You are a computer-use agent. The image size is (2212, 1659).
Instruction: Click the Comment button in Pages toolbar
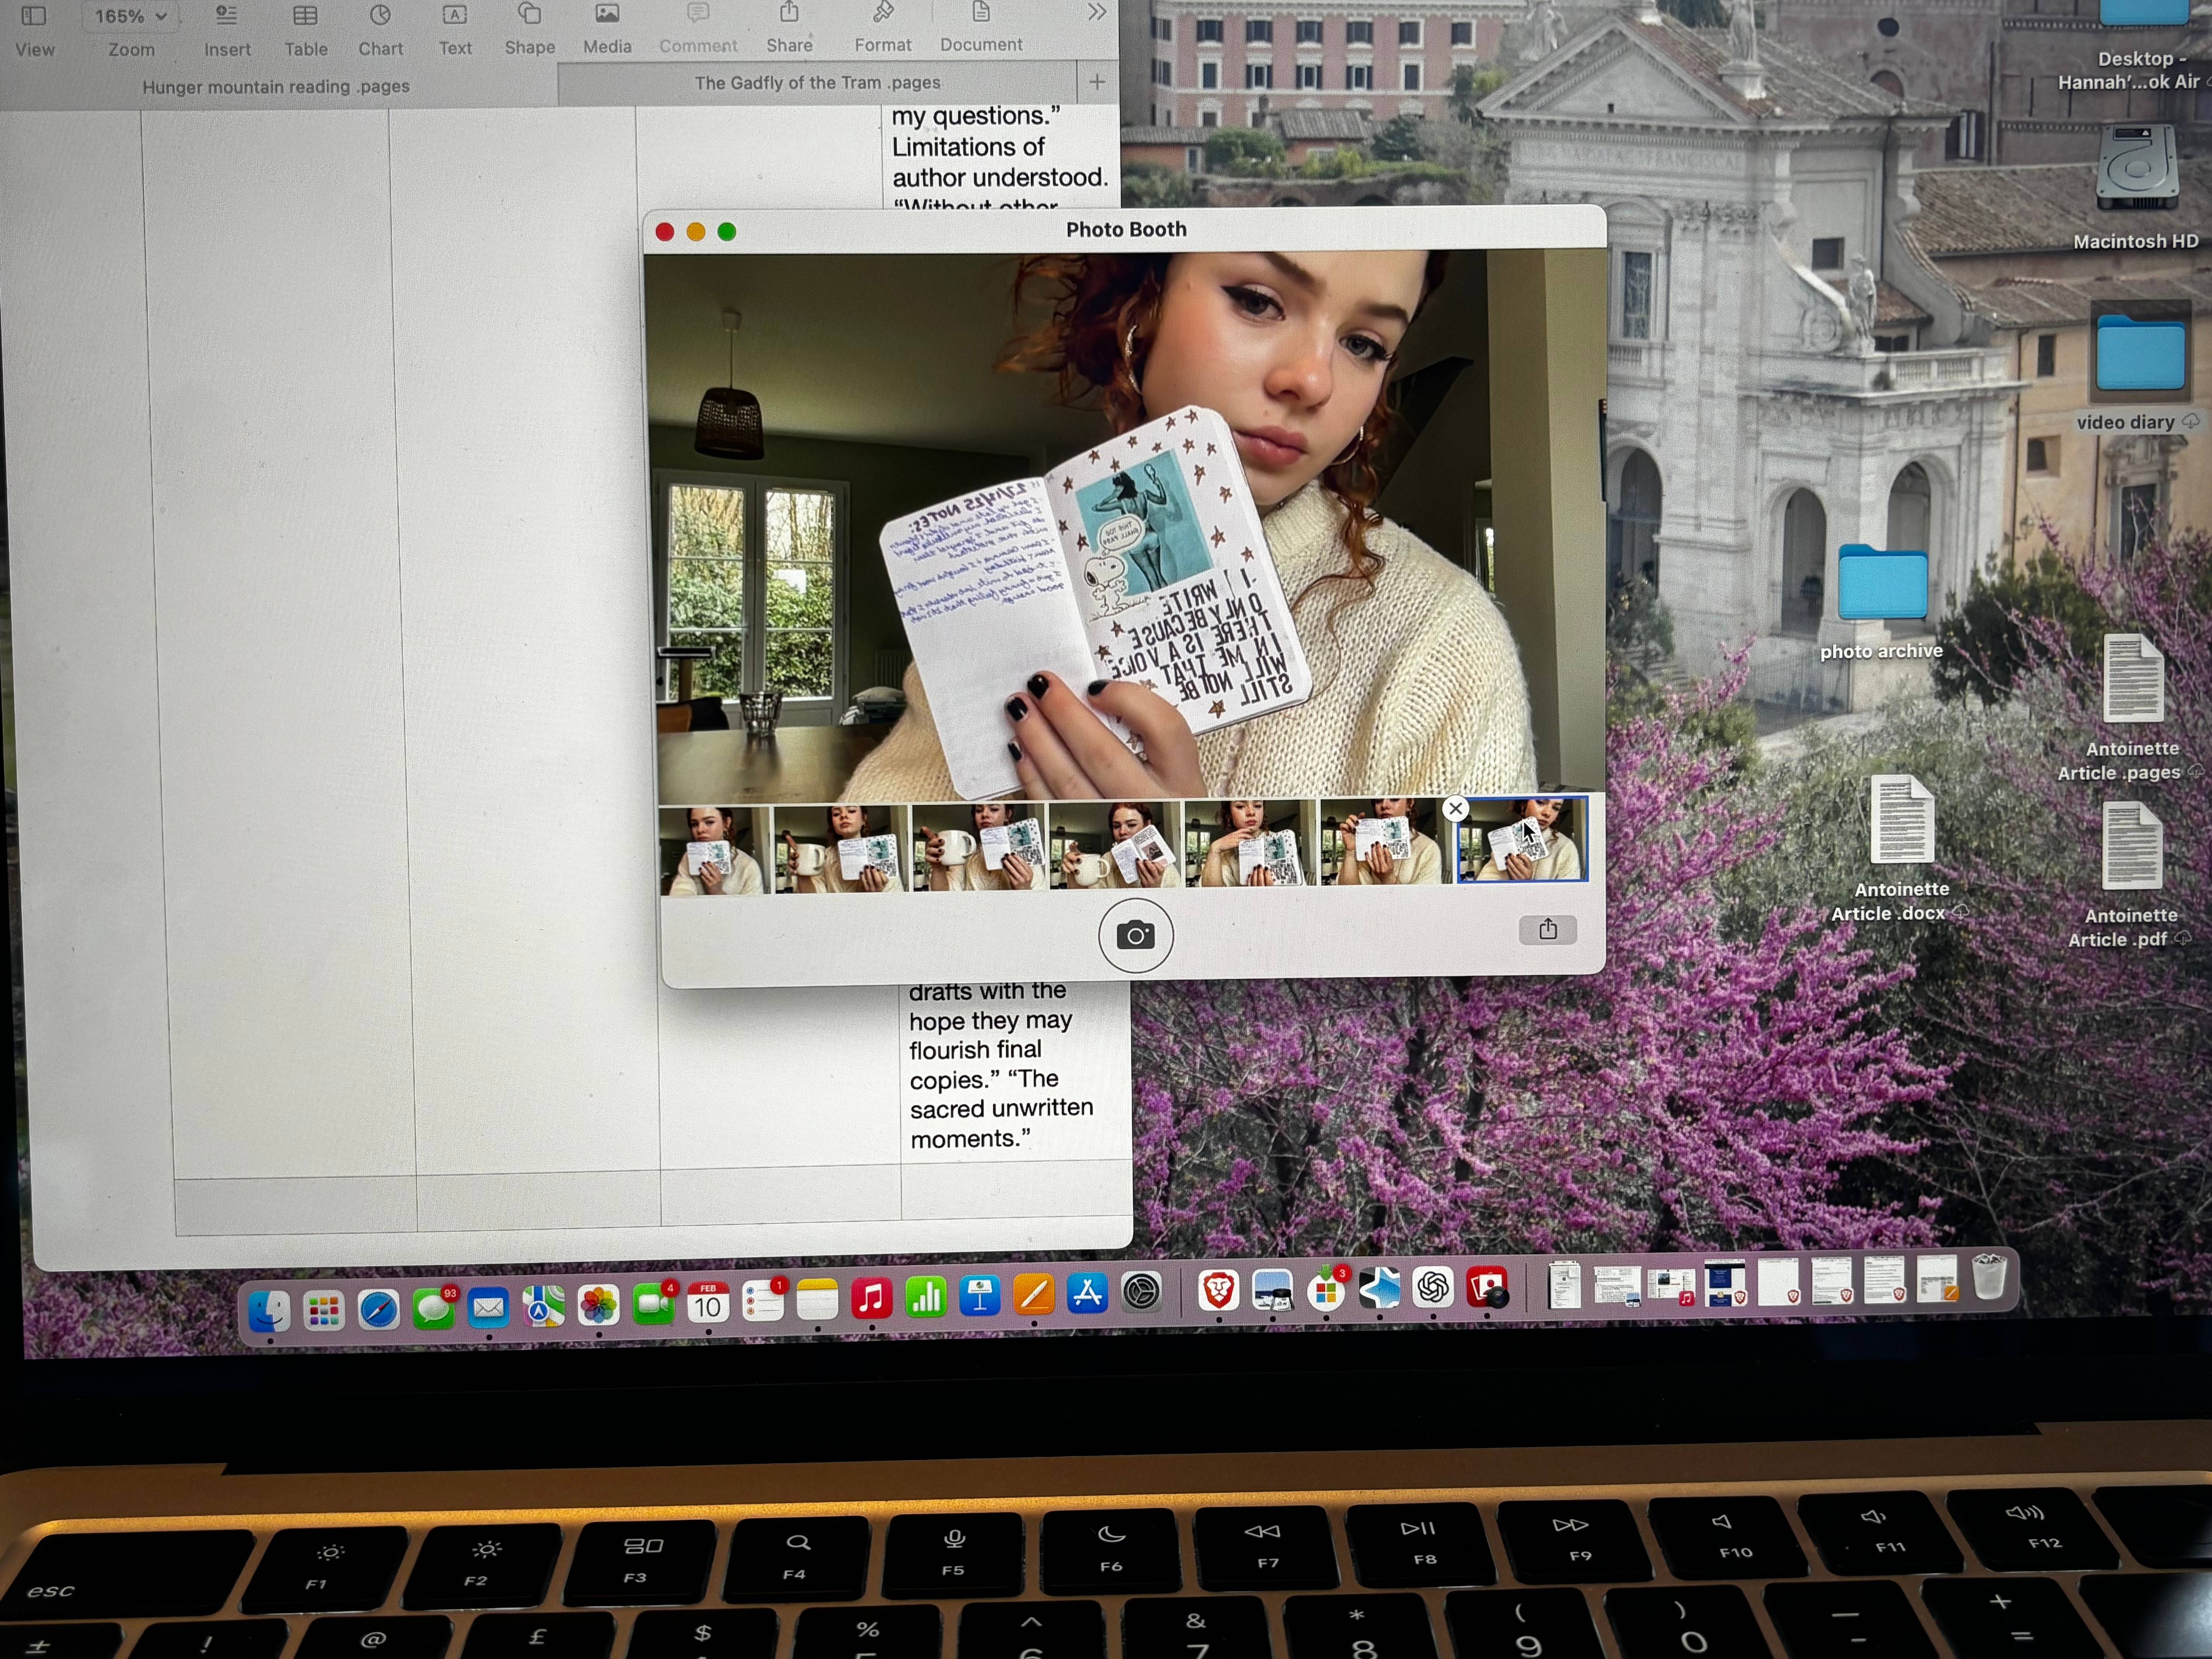tap(698, 28)
